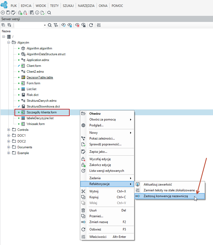Choose Pokaż zależności... in context menu

107,138
